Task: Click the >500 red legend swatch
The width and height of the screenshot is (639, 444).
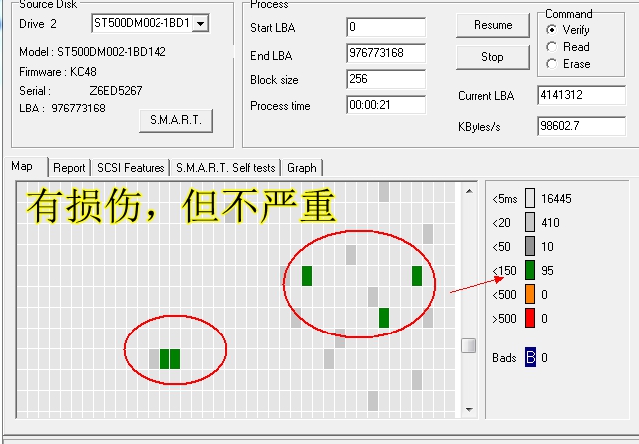Action: point(529,318)
